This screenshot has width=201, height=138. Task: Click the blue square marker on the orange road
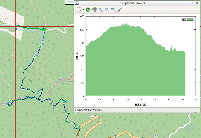pos(99,118)
